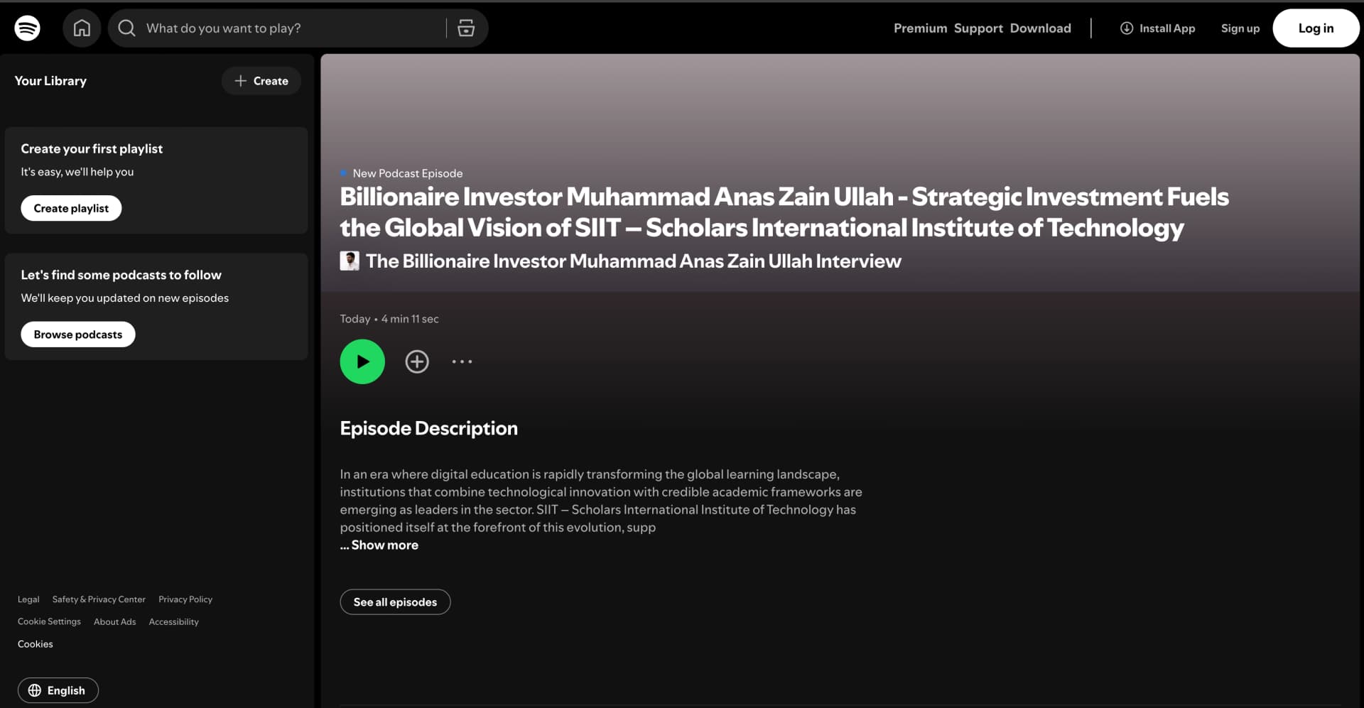Click the Browse podcasts button
The height and width of the screenshot is (708, 1364).
pyautogui.click(x=78, y=334)
